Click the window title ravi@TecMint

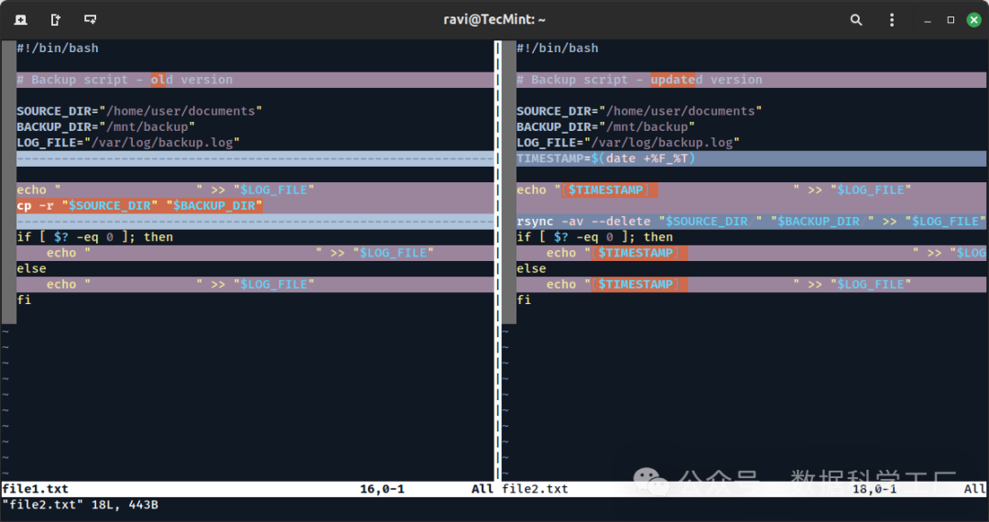tap(494, 19)
